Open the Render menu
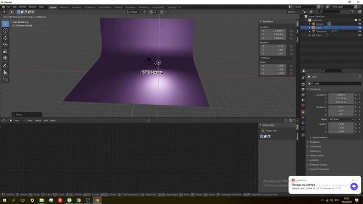Image resolution: width=363 pixels, height=204 pixels. [23, 7]
